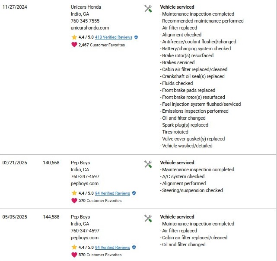277x261 pixels.
Task: Click the 11/27/2024 service date
Action: click(15, 7)
